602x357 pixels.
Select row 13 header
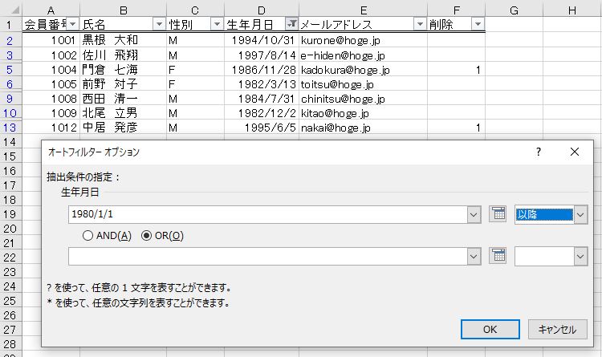point(10,128)
